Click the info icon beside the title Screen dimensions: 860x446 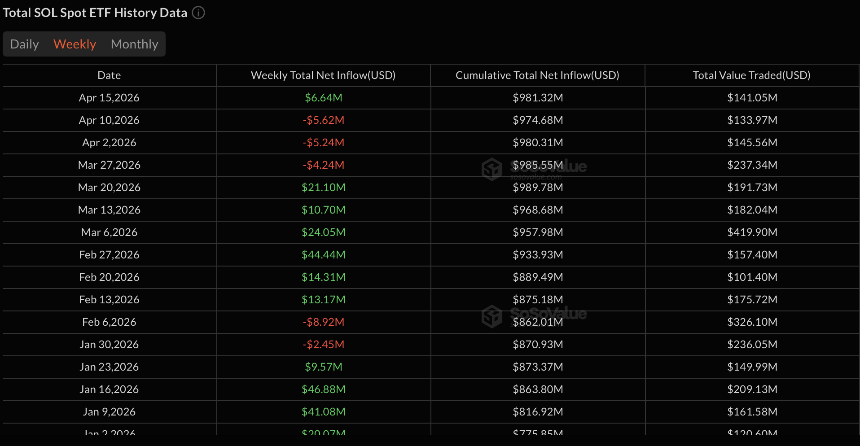(x=198, y=13)
